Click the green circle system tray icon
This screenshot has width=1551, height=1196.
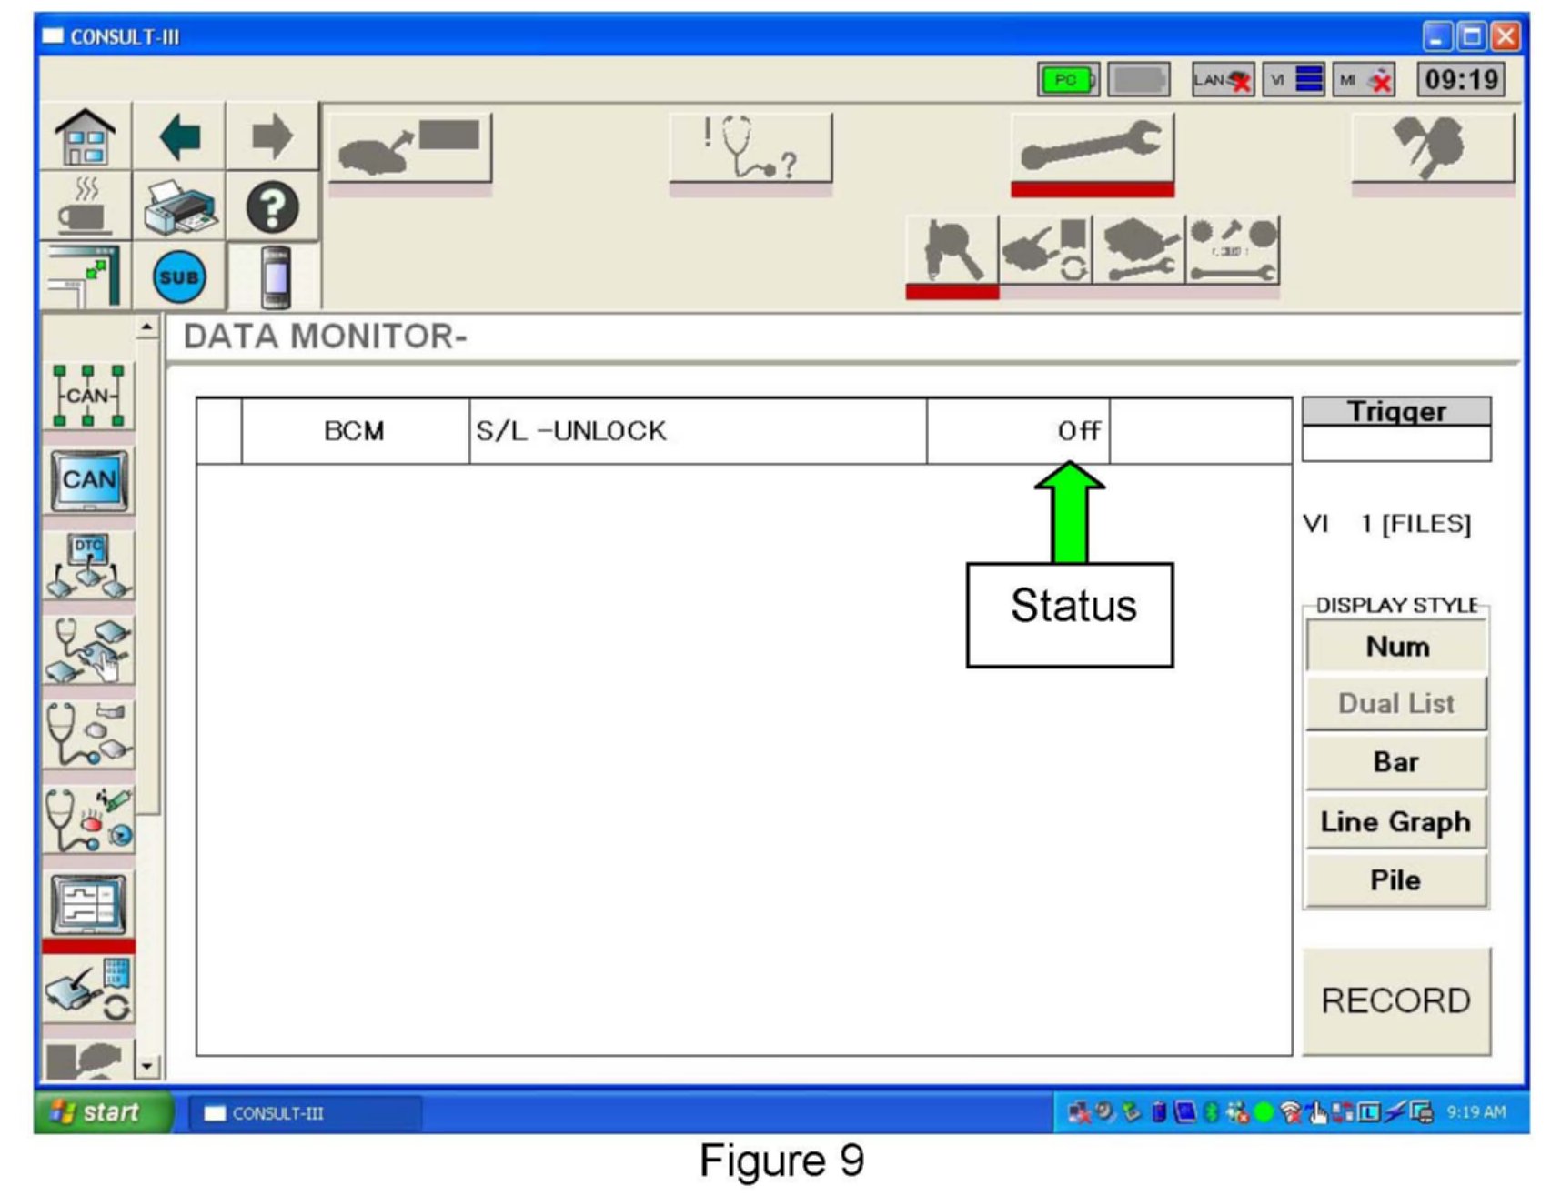click(x=1264, y=1111)
